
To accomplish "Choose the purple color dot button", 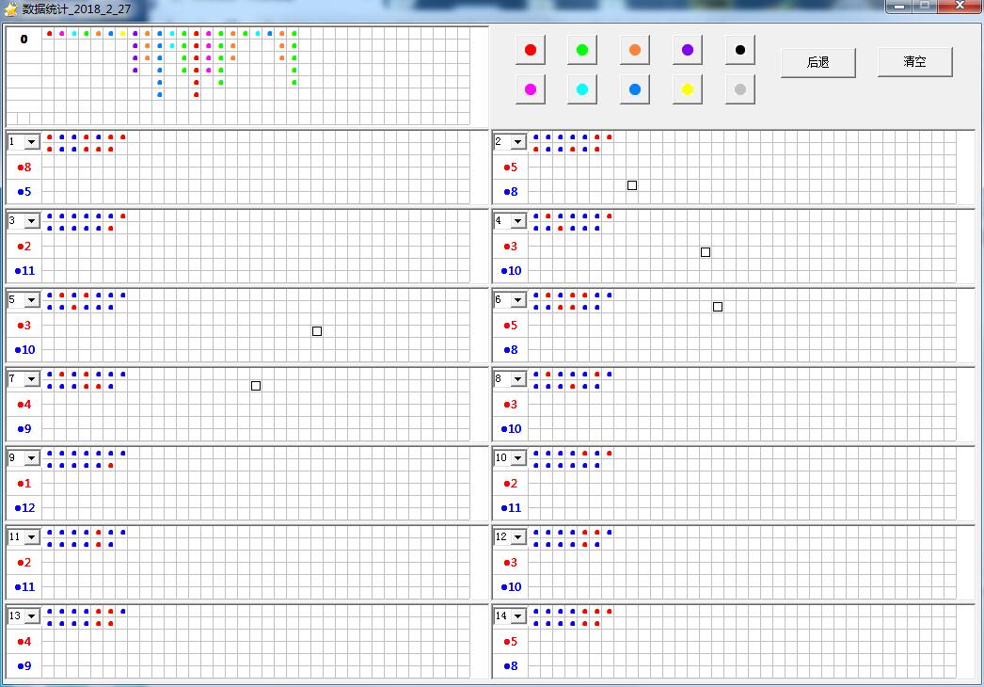I will [x=688, y=50].
